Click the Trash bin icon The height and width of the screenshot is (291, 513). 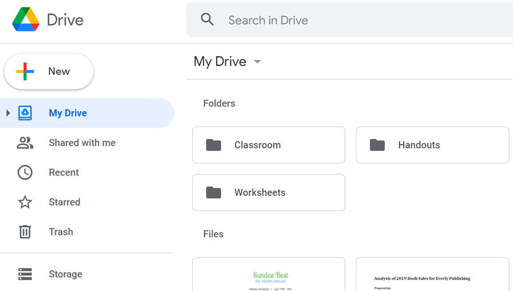[25, 232]
